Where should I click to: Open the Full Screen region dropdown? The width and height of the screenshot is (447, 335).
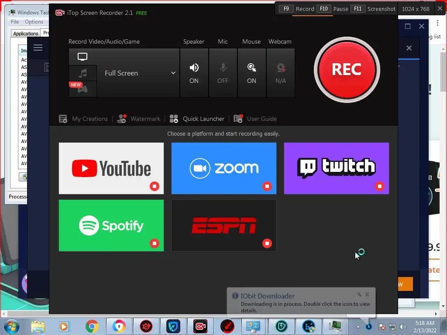[x=138, y=73]
